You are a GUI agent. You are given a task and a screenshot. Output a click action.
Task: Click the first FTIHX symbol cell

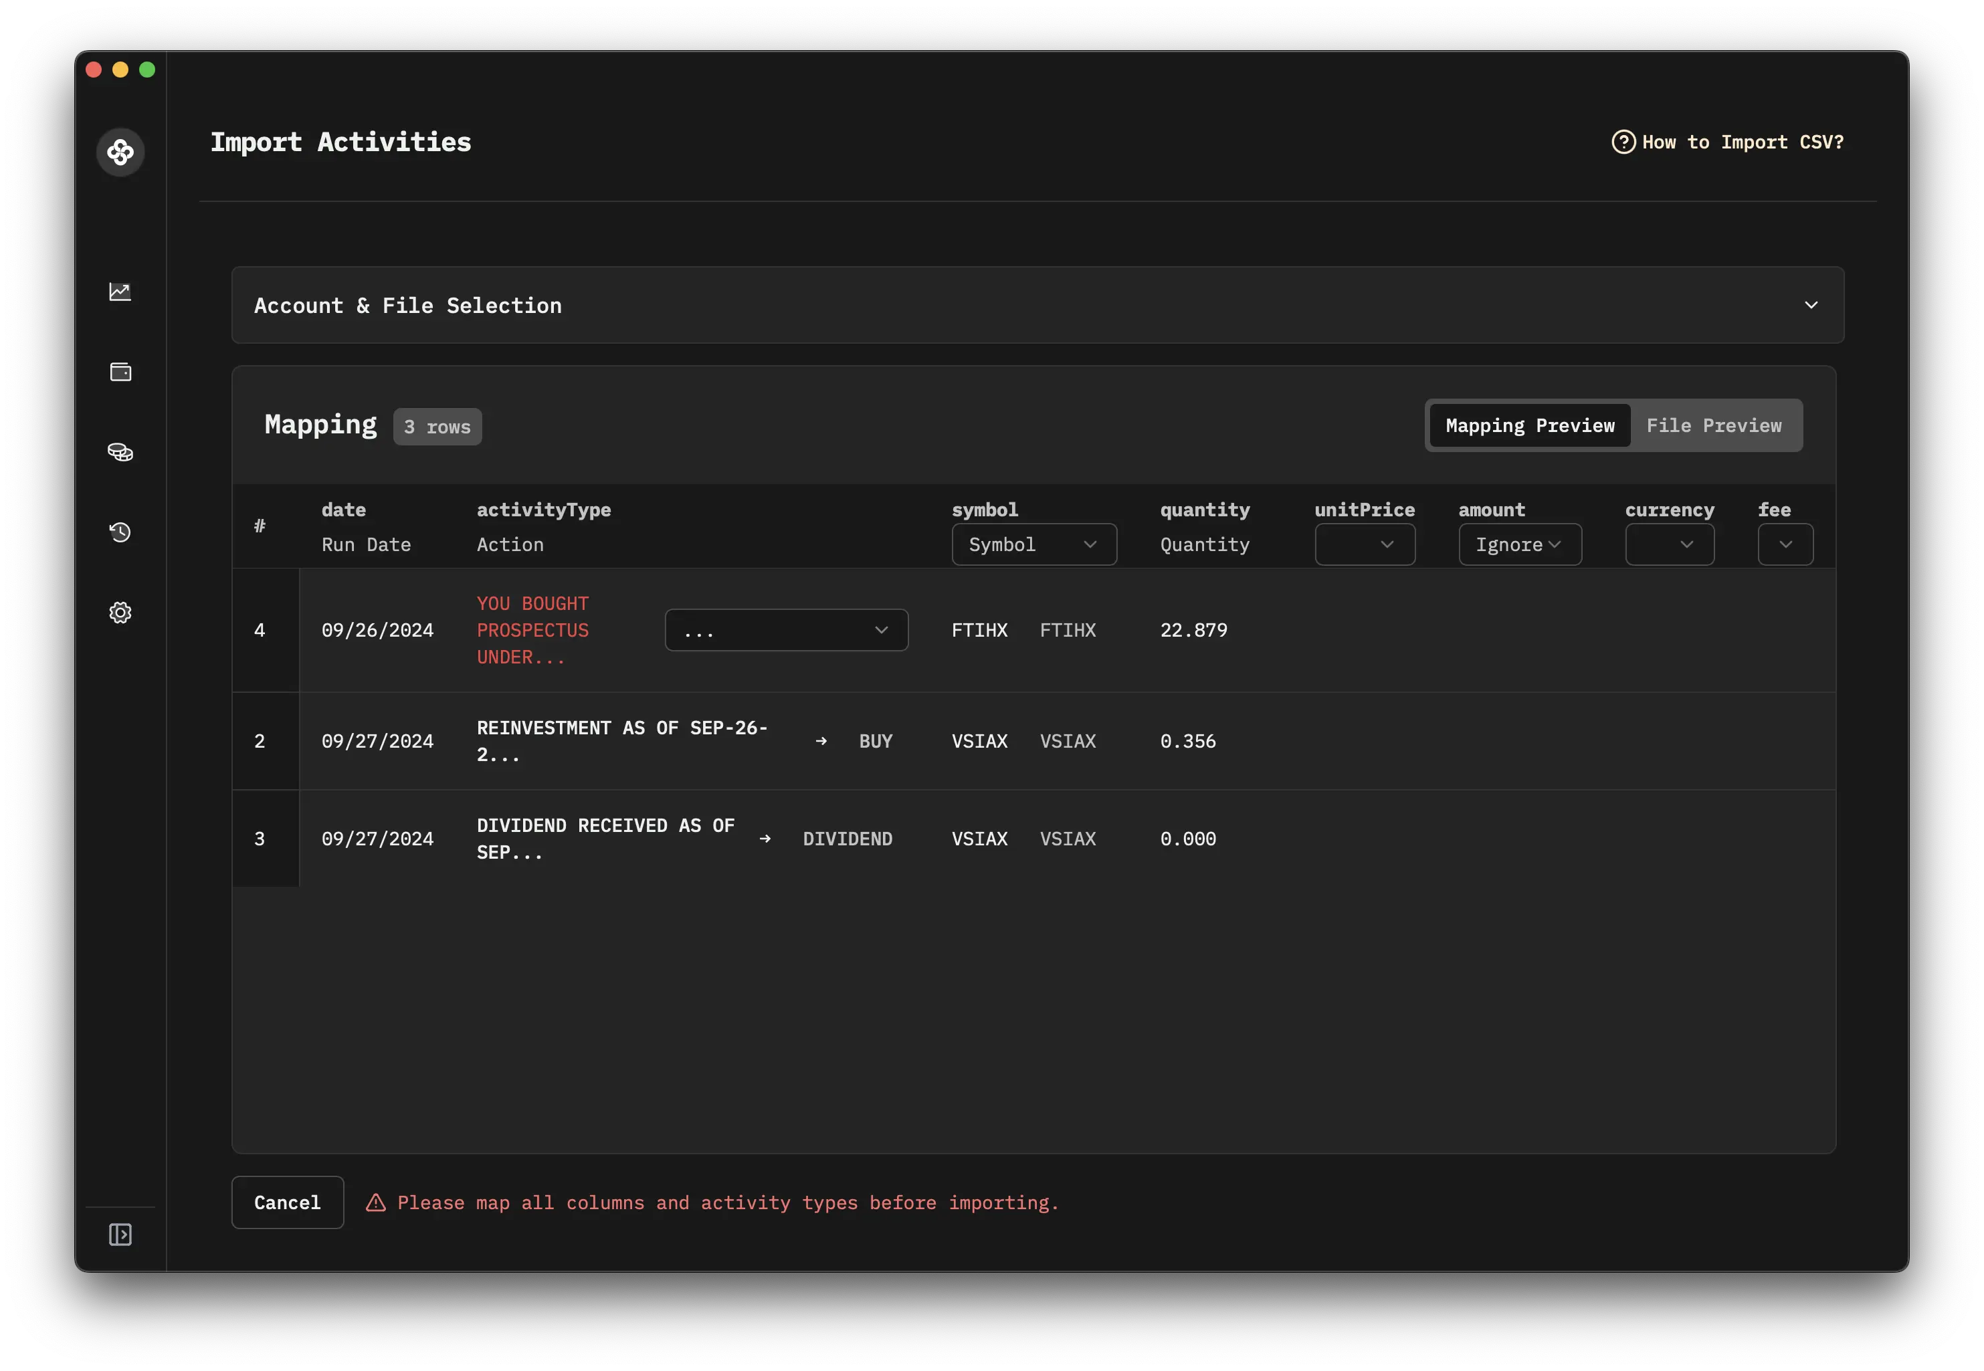979,630
